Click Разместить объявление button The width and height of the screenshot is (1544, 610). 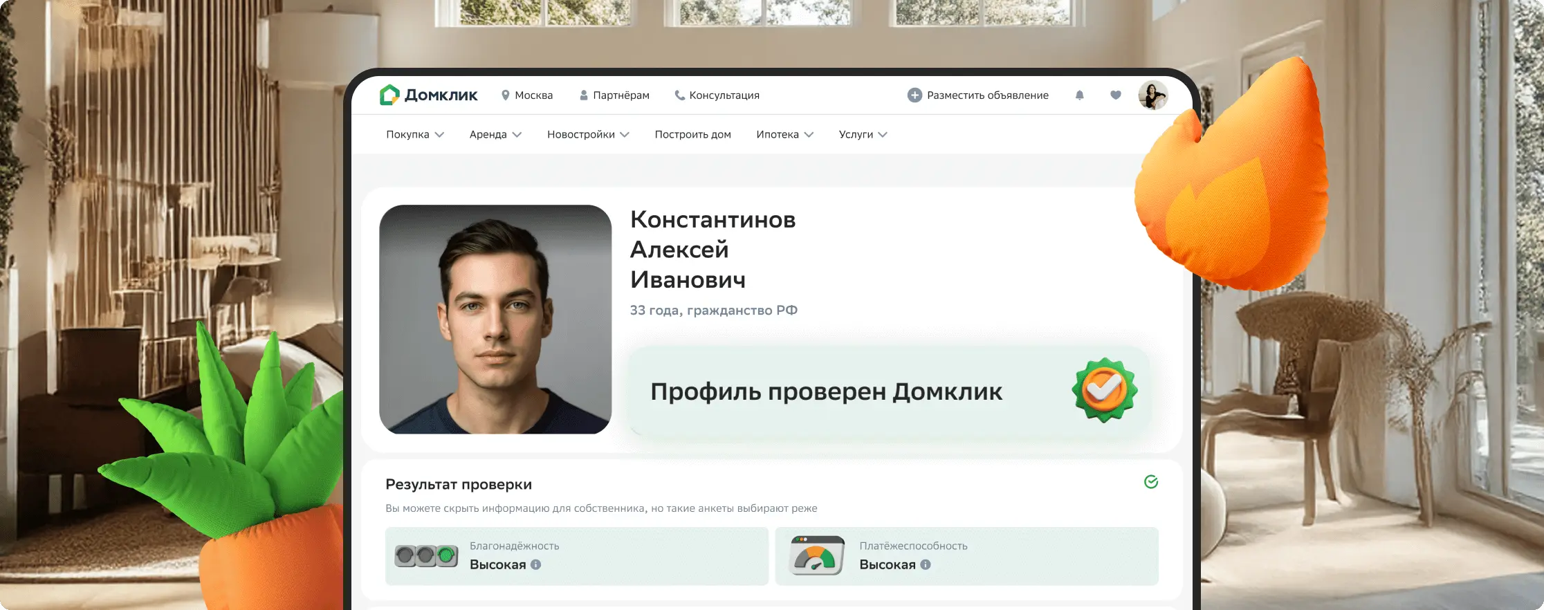978,95
